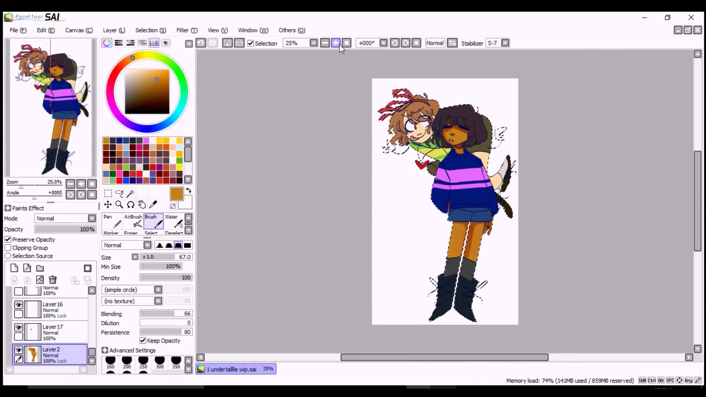
Task: Choose the Brush tool
Action: point(153,221)
